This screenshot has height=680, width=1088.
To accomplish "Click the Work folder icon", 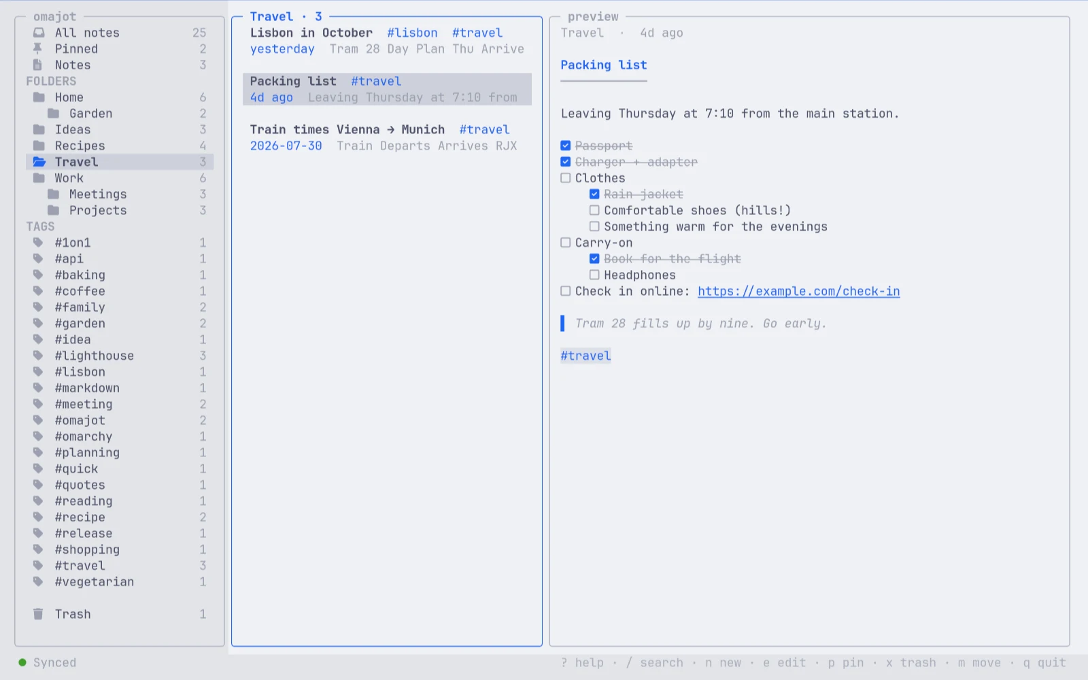I will click(39, 178).
